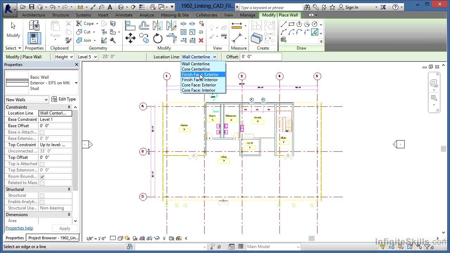Click the Trim/Extend to Corner icon
This screenshot has height=253, width=450.
(x=171, y=38)
